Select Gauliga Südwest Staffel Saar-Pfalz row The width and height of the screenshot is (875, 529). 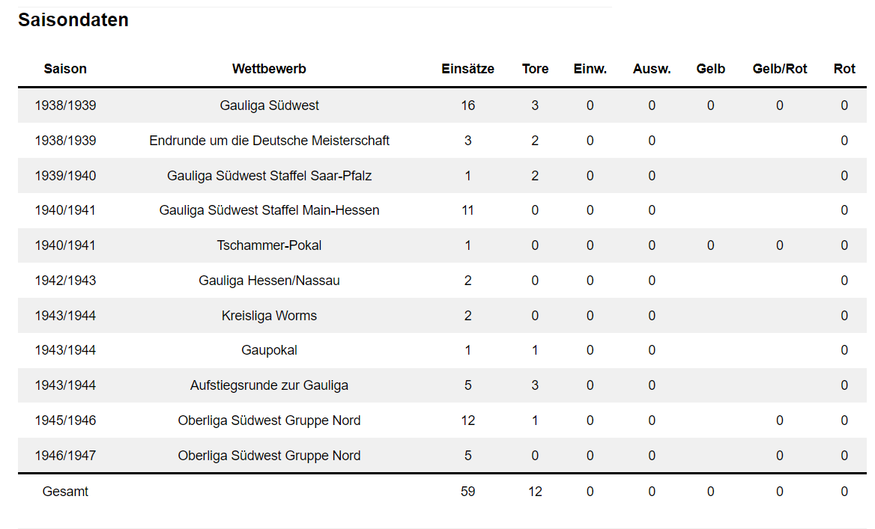pyautogui.click(x=442, y=176)
